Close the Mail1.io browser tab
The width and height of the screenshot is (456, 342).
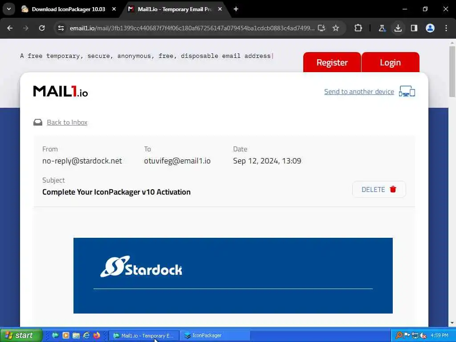pos(220,9)
